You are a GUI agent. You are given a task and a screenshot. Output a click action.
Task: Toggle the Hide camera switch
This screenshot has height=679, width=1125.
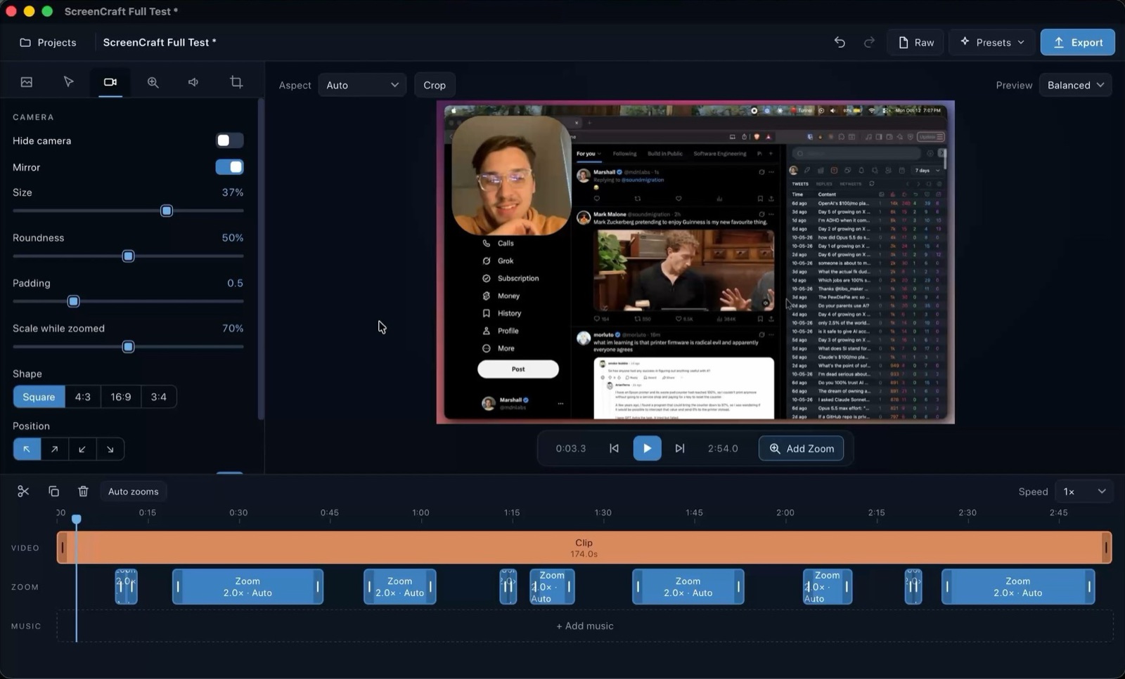pyautogui.click(x=229, y=140)
